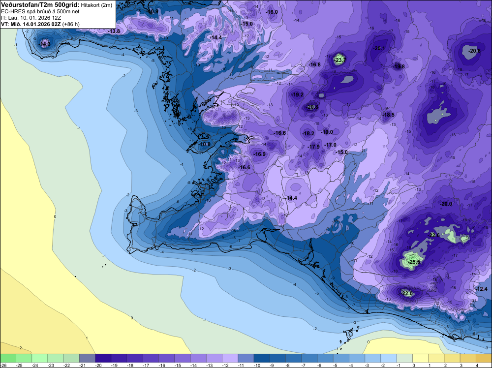The width and height of the screenshot is (492, 368).
Task: Click the -13.8 temperature label
Action: click(x=114, y=31)
